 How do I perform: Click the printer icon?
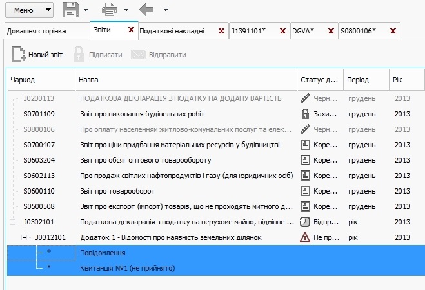pos(110,10)
